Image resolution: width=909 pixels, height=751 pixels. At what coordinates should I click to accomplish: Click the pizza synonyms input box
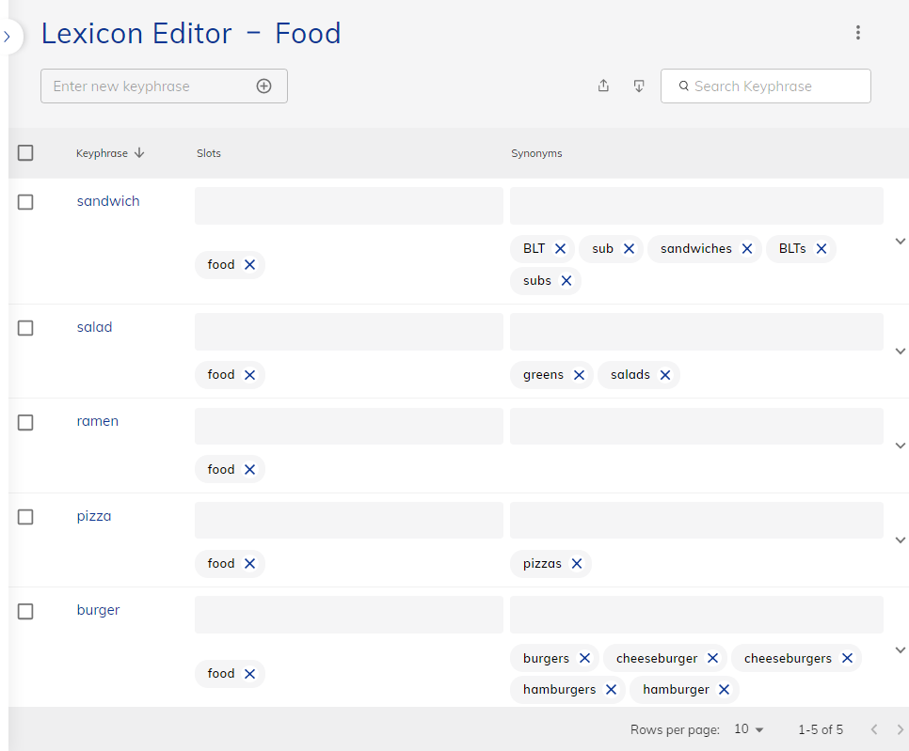697,520
